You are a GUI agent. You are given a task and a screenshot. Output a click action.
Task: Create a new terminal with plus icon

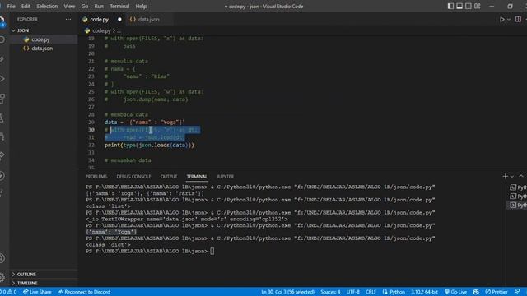coord(505,177)
